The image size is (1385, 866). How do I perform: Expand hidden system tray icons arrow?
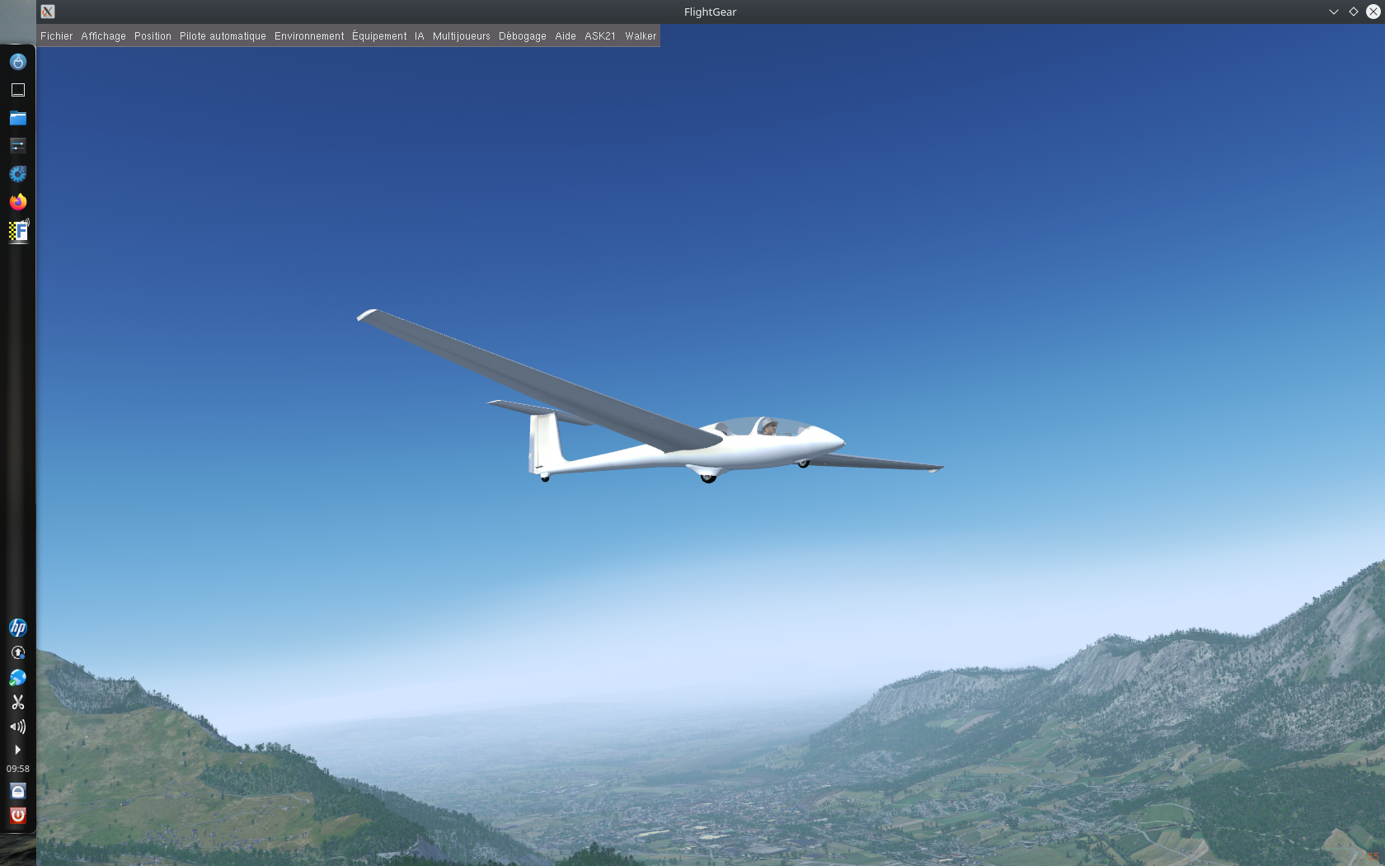(x=17, y=750)
